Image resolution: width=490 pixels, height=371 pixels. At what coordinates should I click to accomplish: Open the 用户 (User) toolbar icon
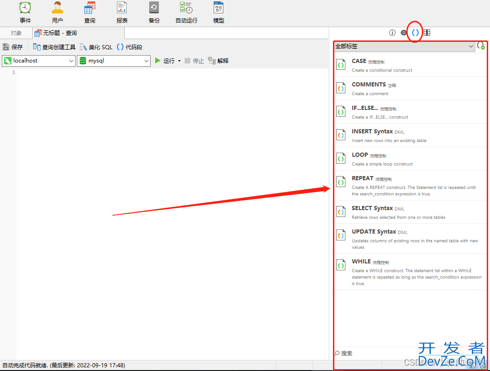click(58, 12)
